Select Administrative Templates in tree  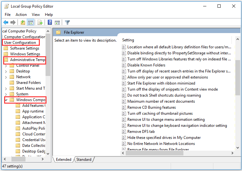click(28, 60)
